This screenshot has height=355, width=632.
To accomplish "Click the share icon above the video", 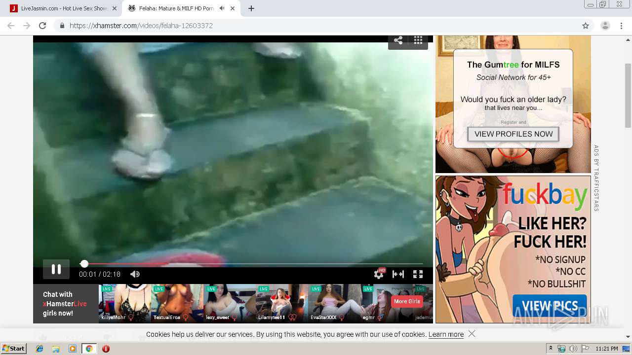I will pos(398,40).
